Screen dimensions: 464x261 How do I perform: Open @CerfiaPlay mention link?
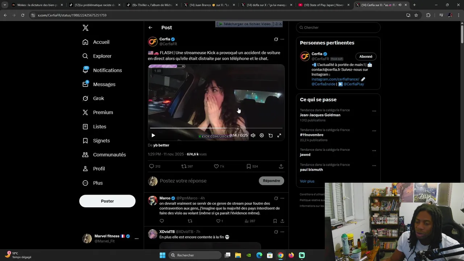(353, 84)
